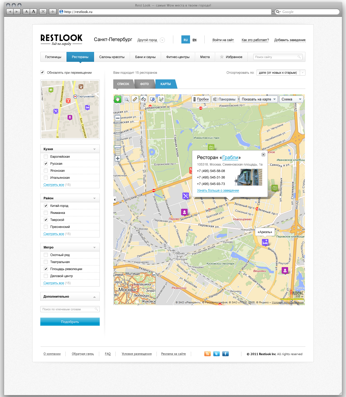The image size is (346, 397).
Task: Uncheck Обновлять при перемещении checkbox
Action: (x=42, y=72)
